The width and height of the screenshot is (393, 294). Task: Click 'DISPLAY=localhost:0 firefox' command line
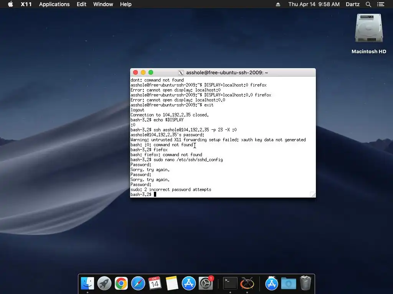tap(198, 85)
